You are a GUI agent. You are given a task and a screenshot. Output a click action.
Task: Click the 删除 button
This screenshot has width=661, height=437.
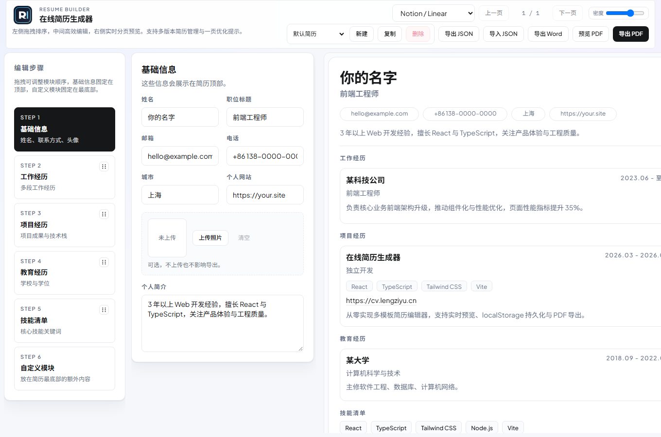tap(418, 34)
